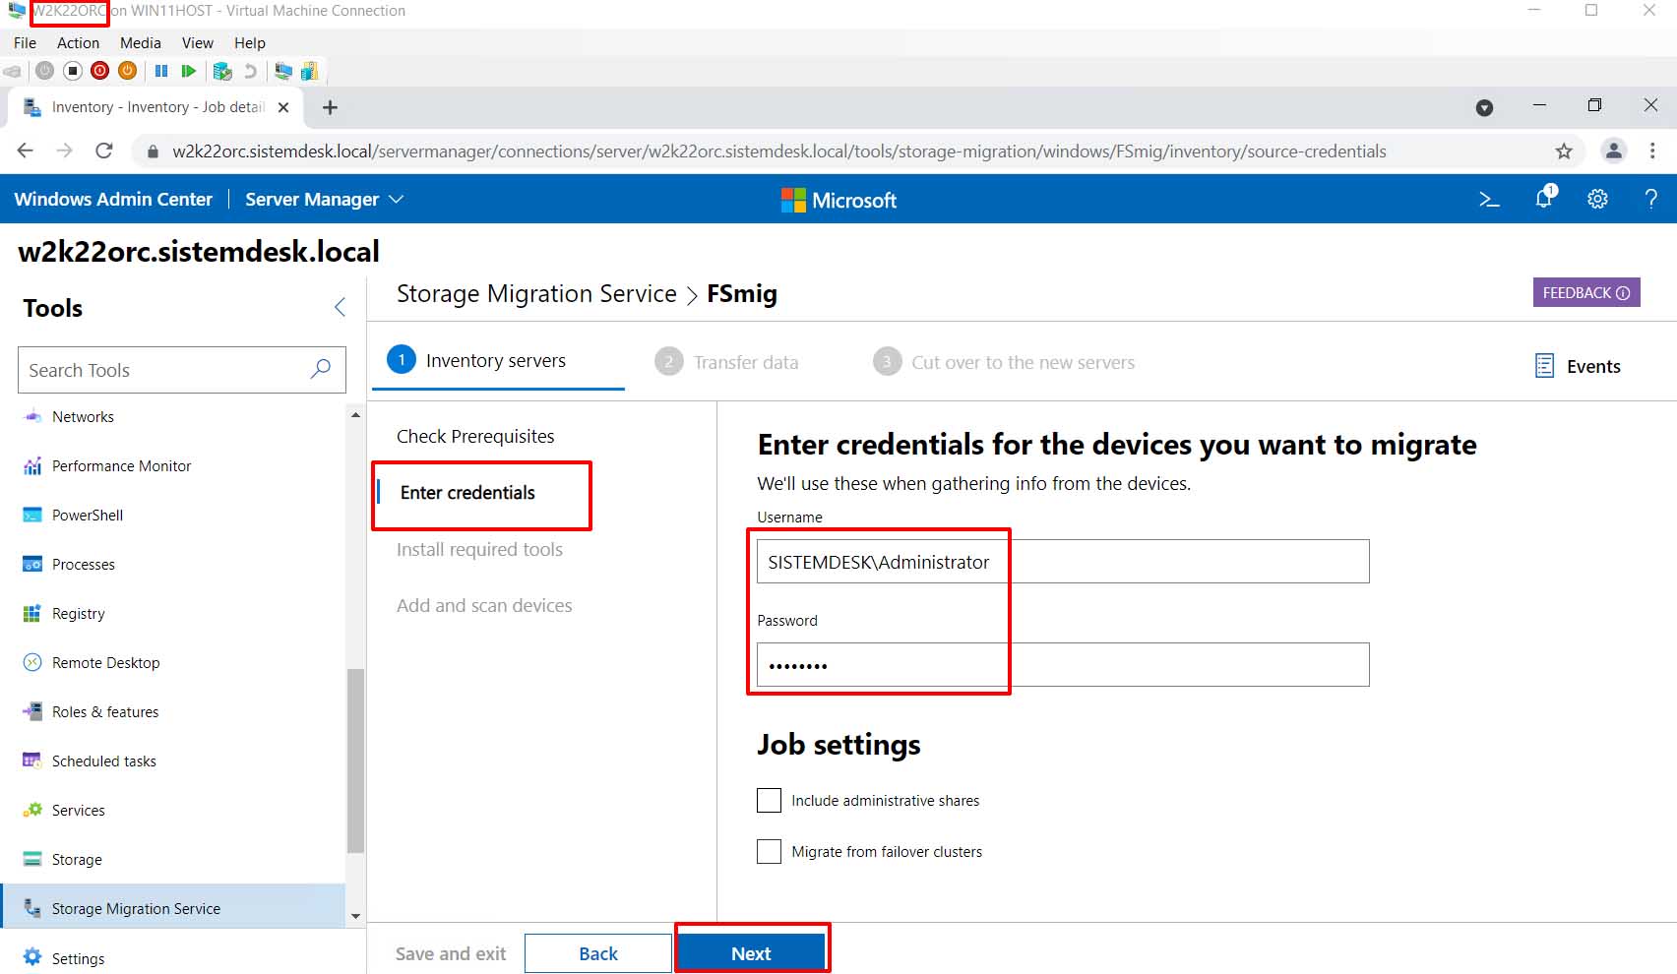
Task: Expand the Server Manager dropdown
Action: [x=324, y=200]
